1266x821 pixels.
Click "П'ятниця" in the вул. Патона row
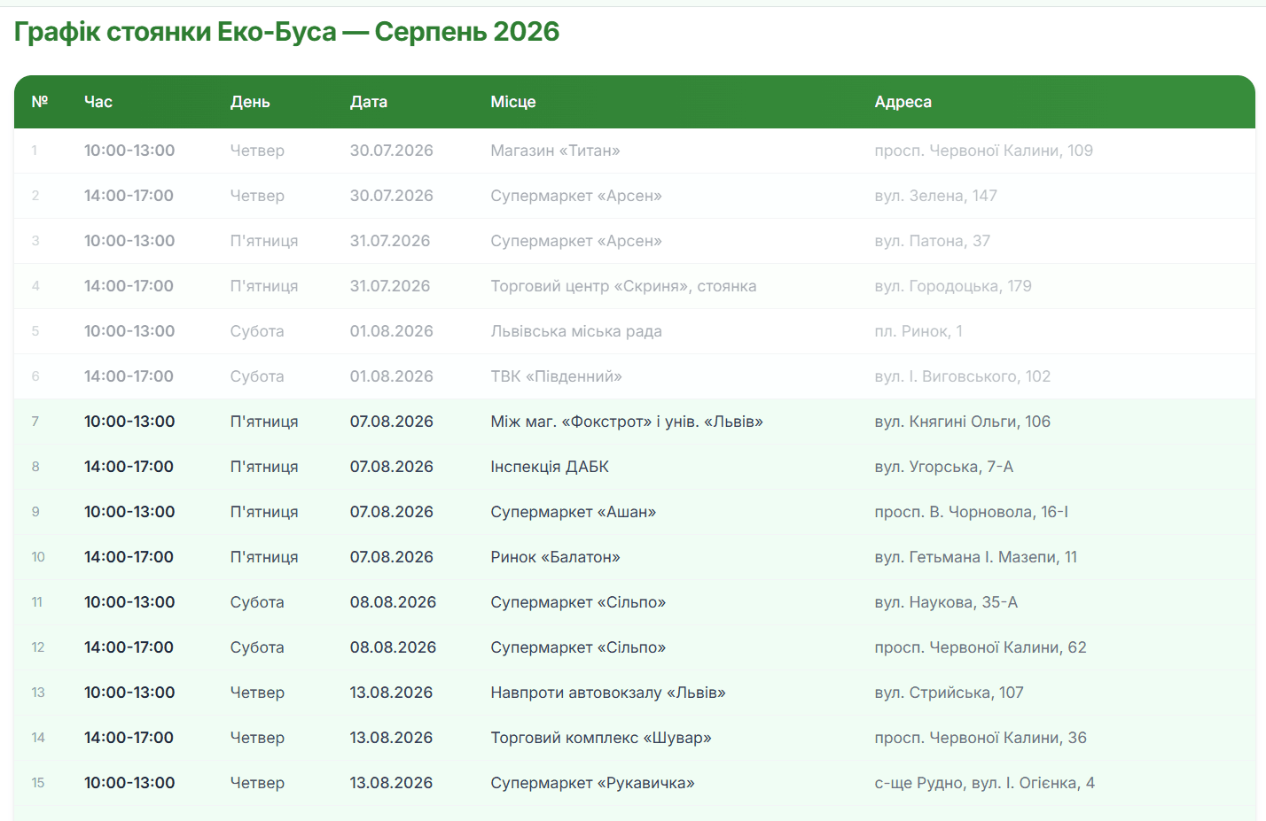(264, 241)
